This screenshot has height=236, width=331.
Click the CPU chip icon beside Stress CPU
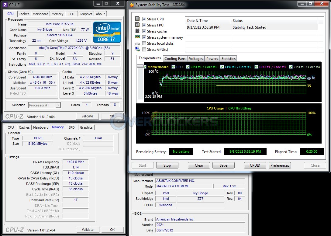[x=137, y=19]
